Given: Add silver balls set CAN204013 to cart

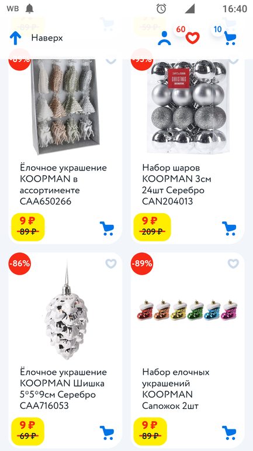Looking at the screenshot, I should [229, 228].
